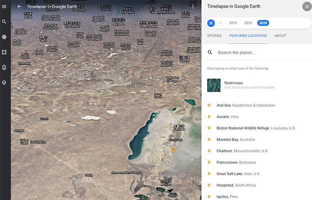Viewport: 312px width, 200px height.
Task: Click the Turush map label
Action: (44, 119)
